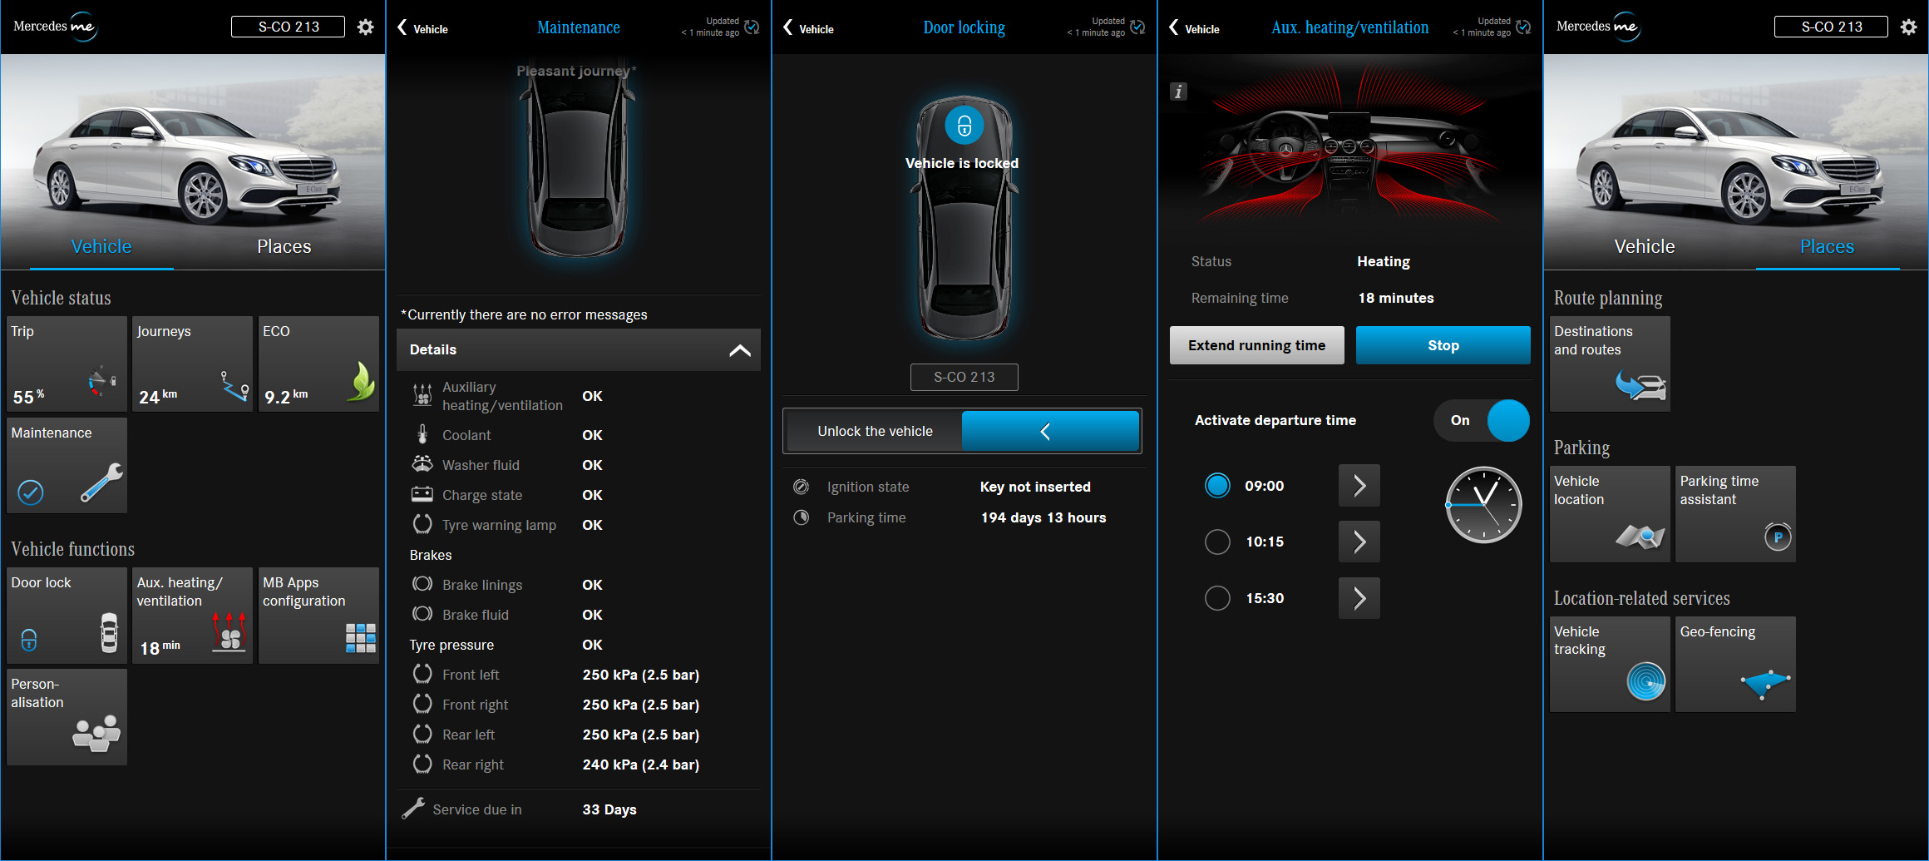Viewport: 1929px width, 861px height.
Task: Refresh Aux. heating screen update icon
Action: 1523,27
